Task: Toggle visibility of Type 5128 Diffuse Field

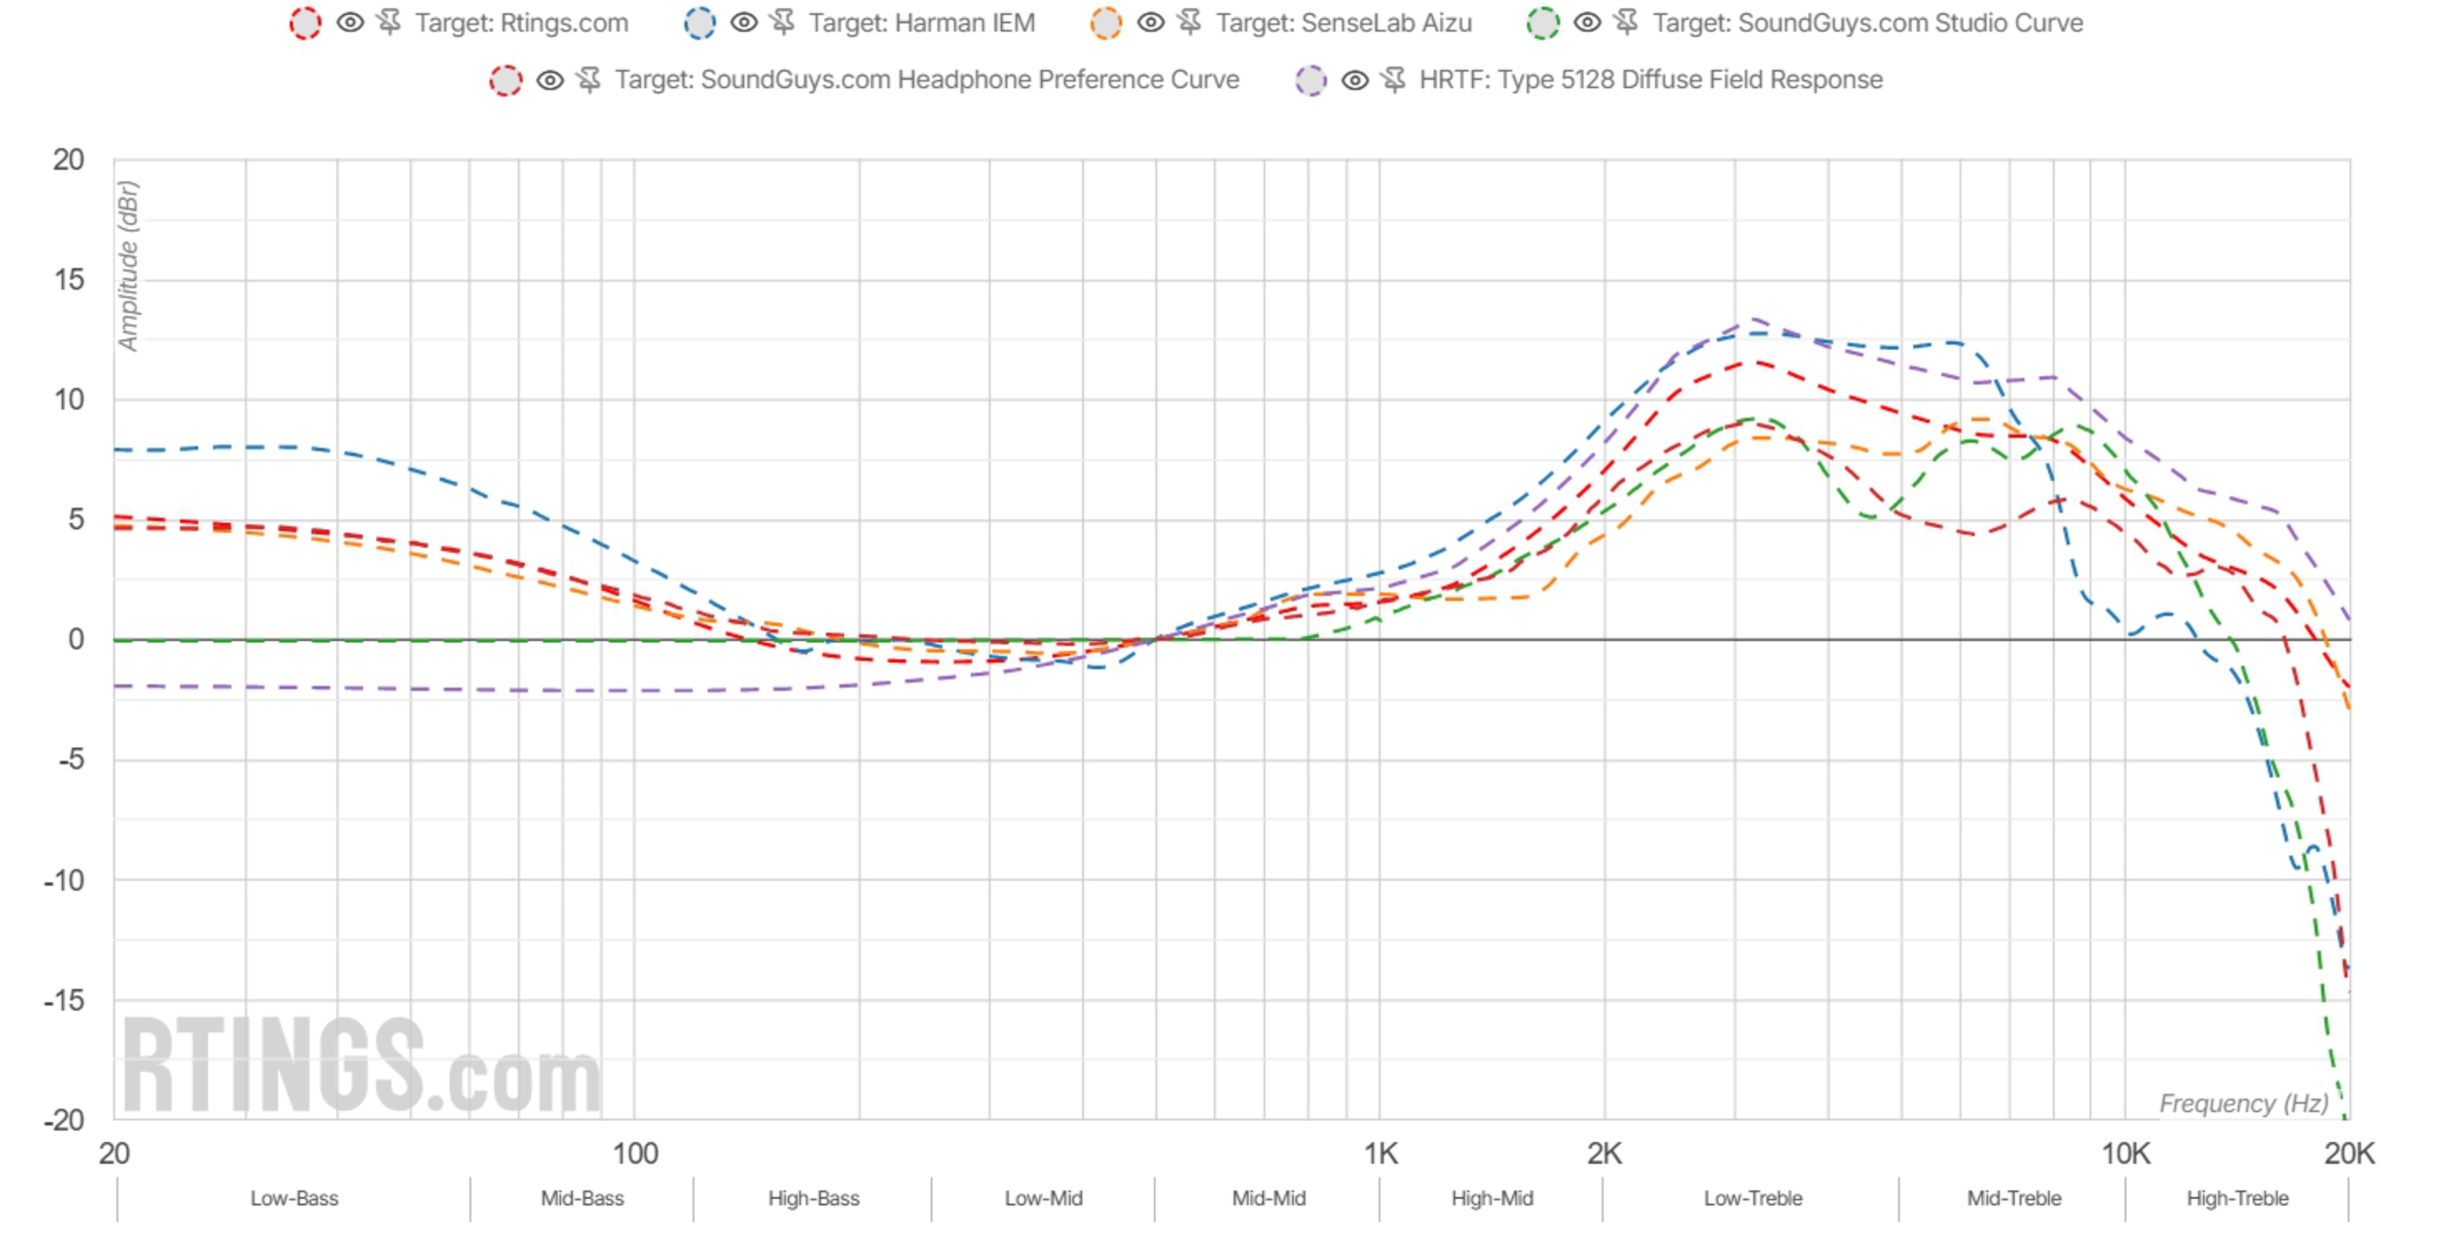Action: point(1355,79)
